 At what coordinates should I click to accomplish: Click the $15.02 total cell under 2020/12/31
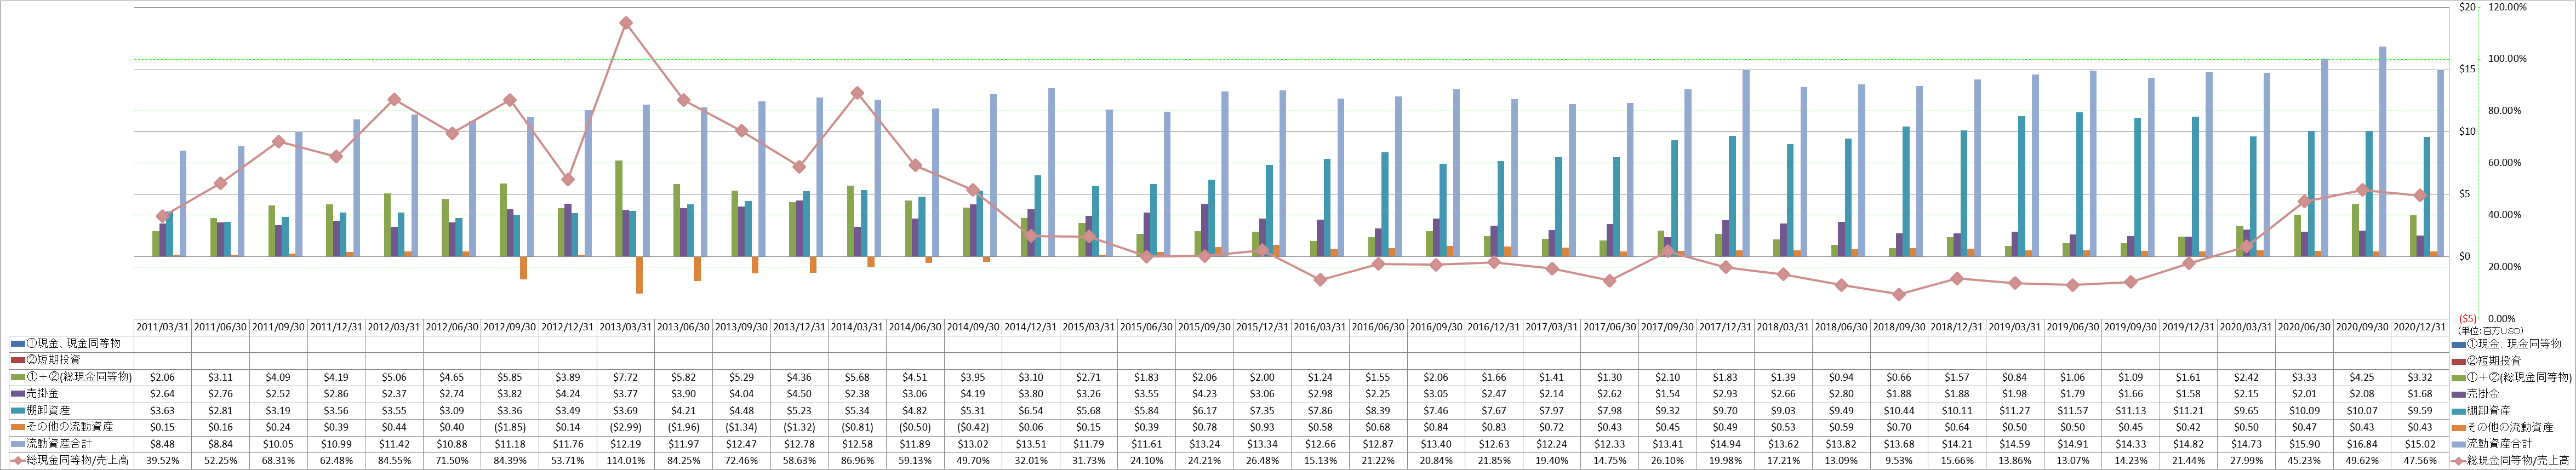point(2420,443)
